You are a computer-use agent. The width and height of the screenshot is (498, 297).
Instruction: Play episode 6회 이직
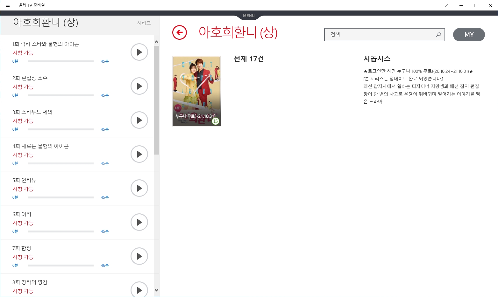pyautogui.click(x=139, y=222)
